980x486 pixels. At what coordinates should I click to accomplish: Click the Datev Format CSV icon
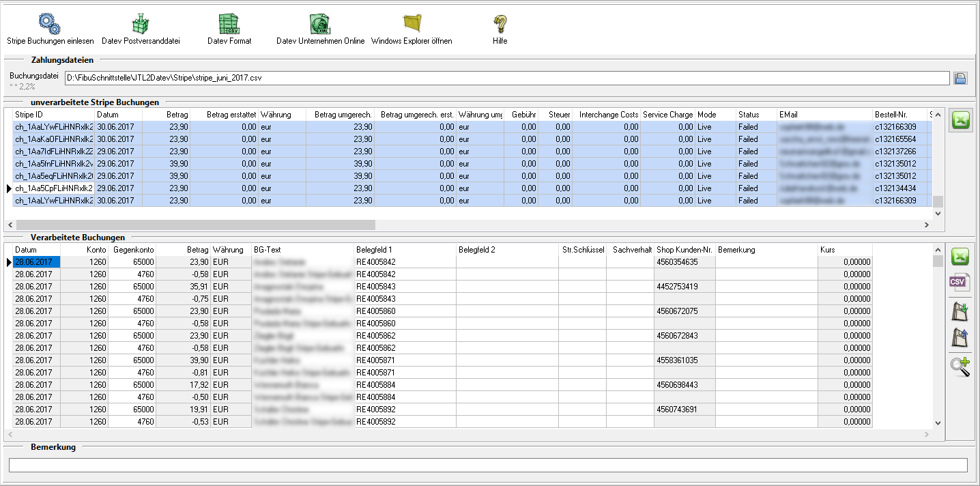[x=229, y=24]
